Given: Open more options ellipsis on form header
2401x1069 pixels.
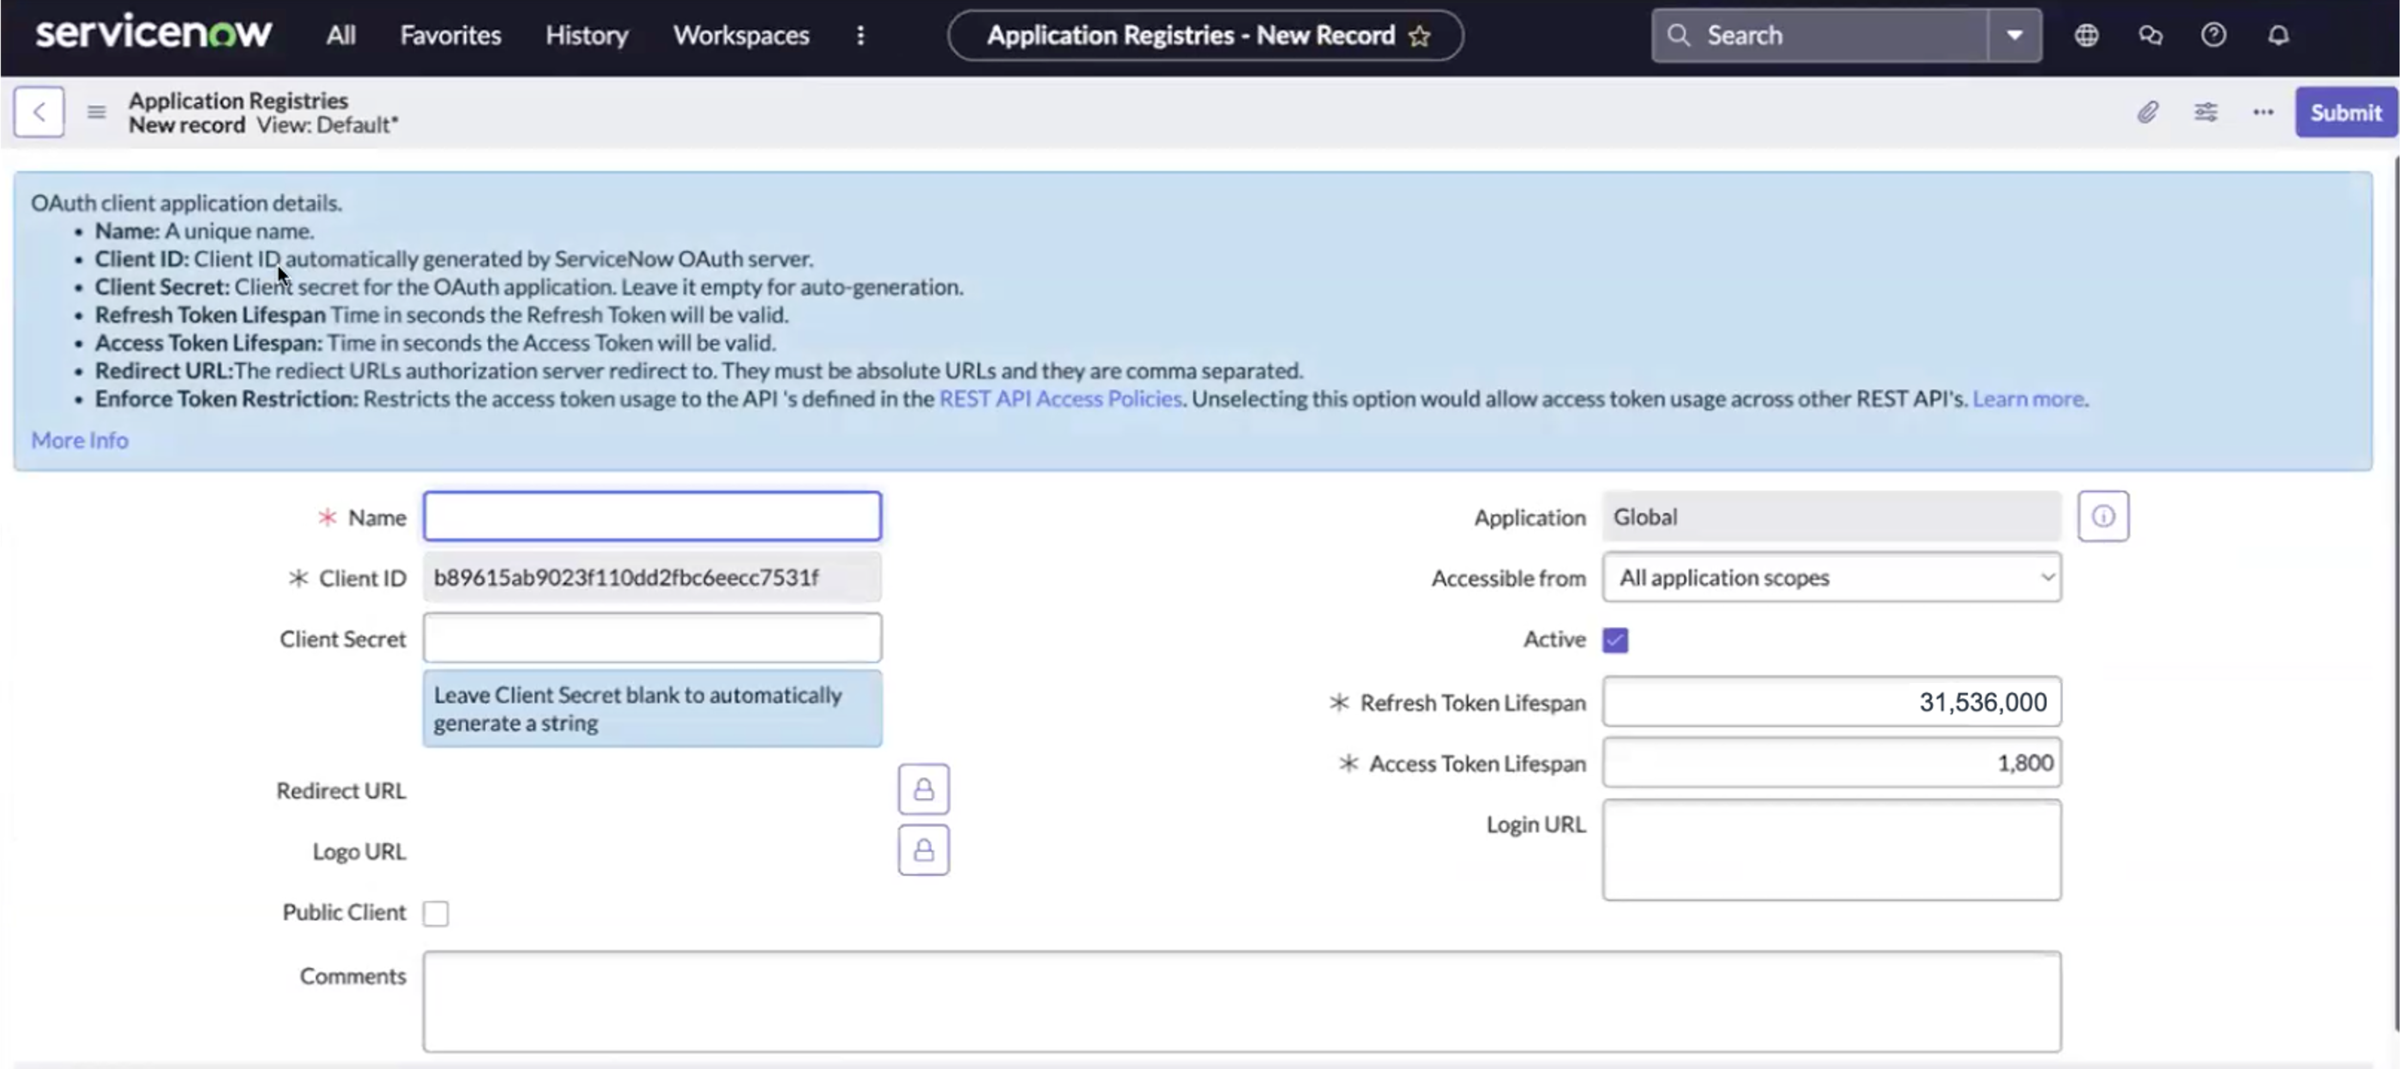Looking at the screenshot, I should tap(2263, 112).
